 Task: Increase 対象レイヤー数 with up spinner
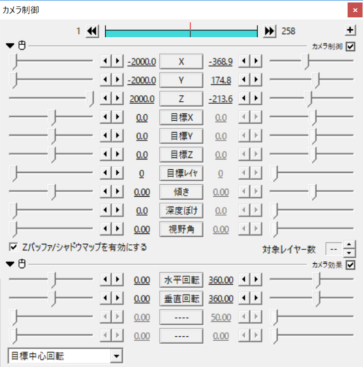349,245
